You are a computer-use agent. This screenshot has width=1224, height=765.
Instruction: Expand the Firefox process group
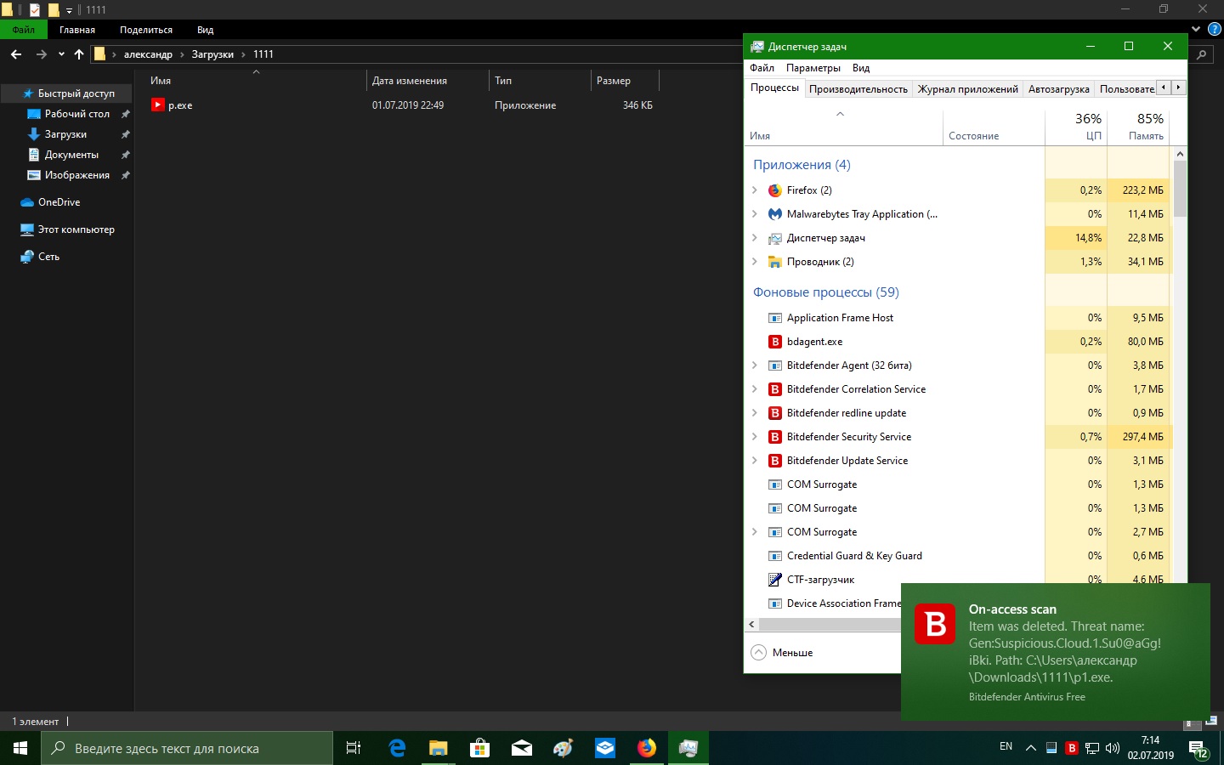[x=755, y=190]
